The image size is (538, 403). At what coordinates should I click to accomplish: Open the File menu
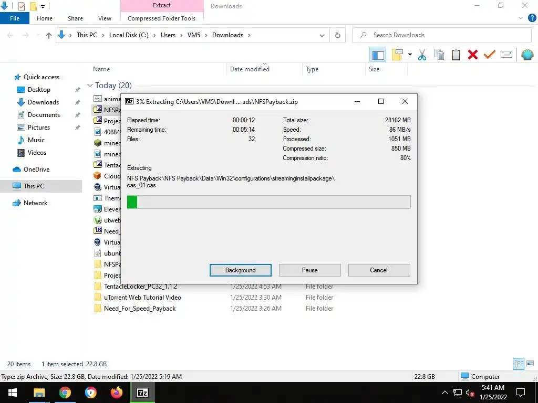pos(15,18)
